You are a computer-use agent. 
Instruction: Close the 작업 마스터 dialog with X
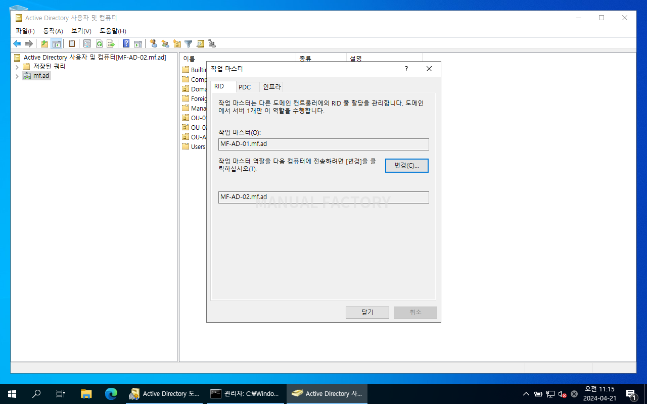[429, 69]
